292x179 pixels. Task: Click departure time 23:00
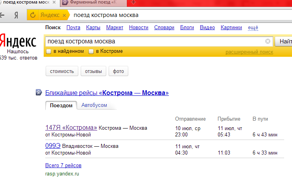pyautogui.click(x=181, y=134)
